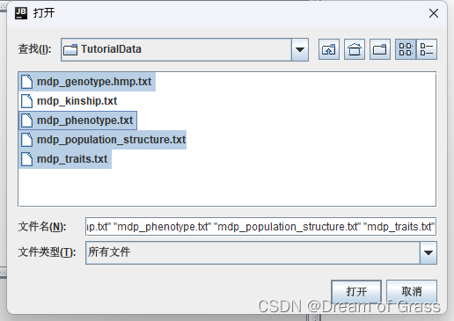The width and height of the screenshot is (454, 321).
Task: Focus the file name input field
Action: tap(260, 227)
